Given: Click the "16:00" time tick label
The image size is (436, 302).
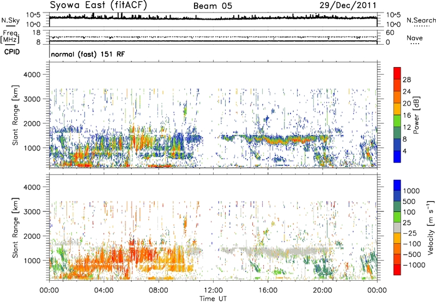Looking at the screenshot, I should (268, 291).
